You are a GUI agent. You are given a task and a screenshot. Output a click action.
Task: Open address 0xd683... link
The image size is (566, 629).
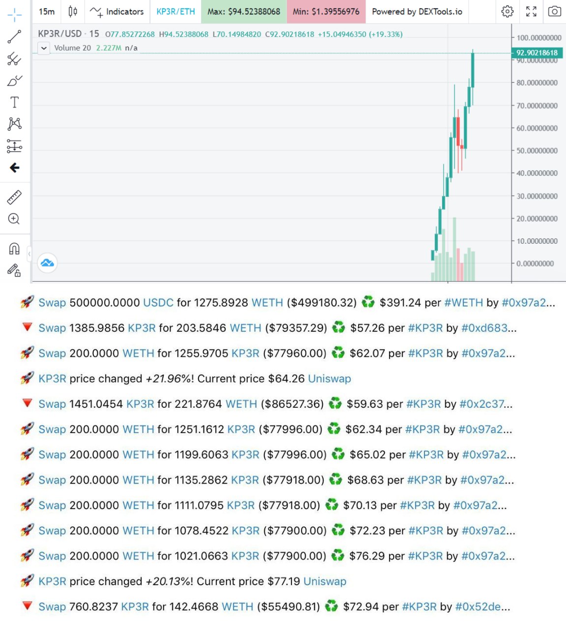tap(489, 328)
